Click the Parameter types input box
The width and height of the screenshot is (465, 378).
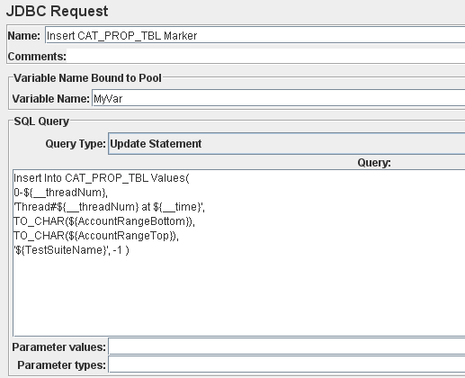[x=287, y=364]
